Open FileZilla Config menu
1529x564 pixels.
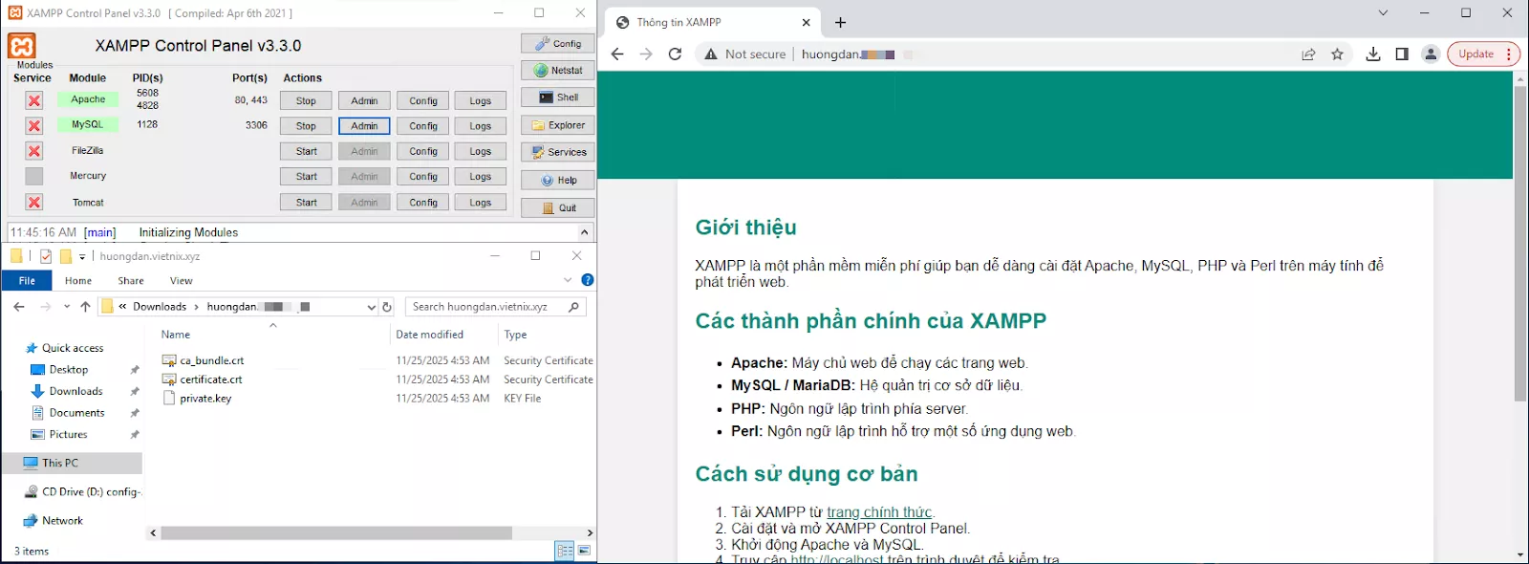click(423, 151)
